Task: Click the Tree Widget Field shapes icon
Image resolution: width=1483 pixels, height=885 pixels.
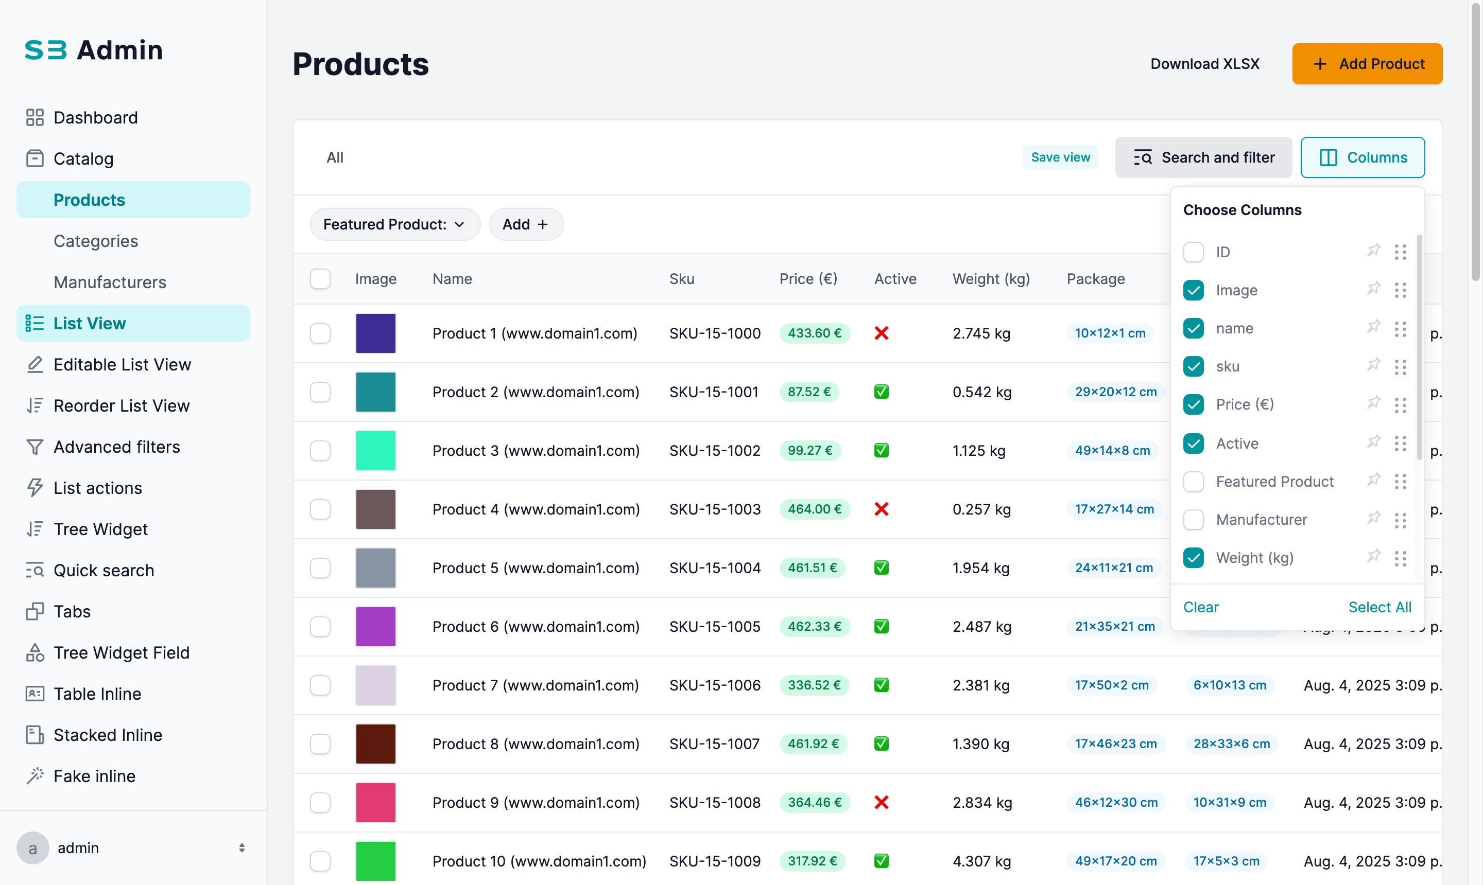Action: tap(35, 652)
